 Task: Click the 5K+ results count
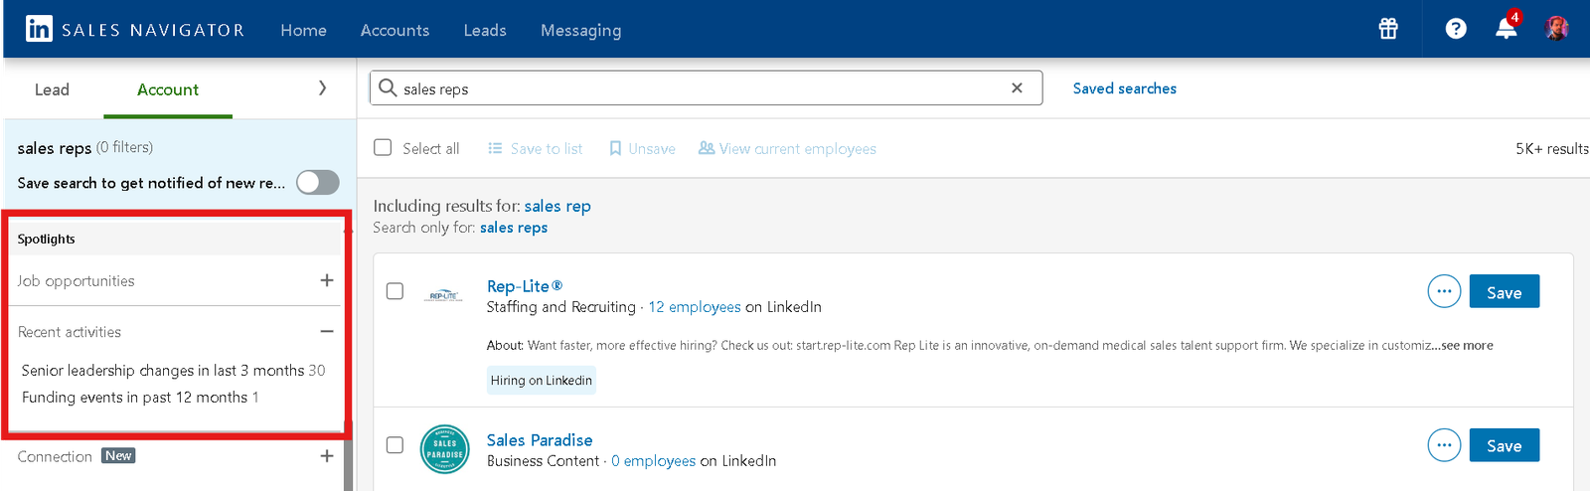pos(1551,148)
